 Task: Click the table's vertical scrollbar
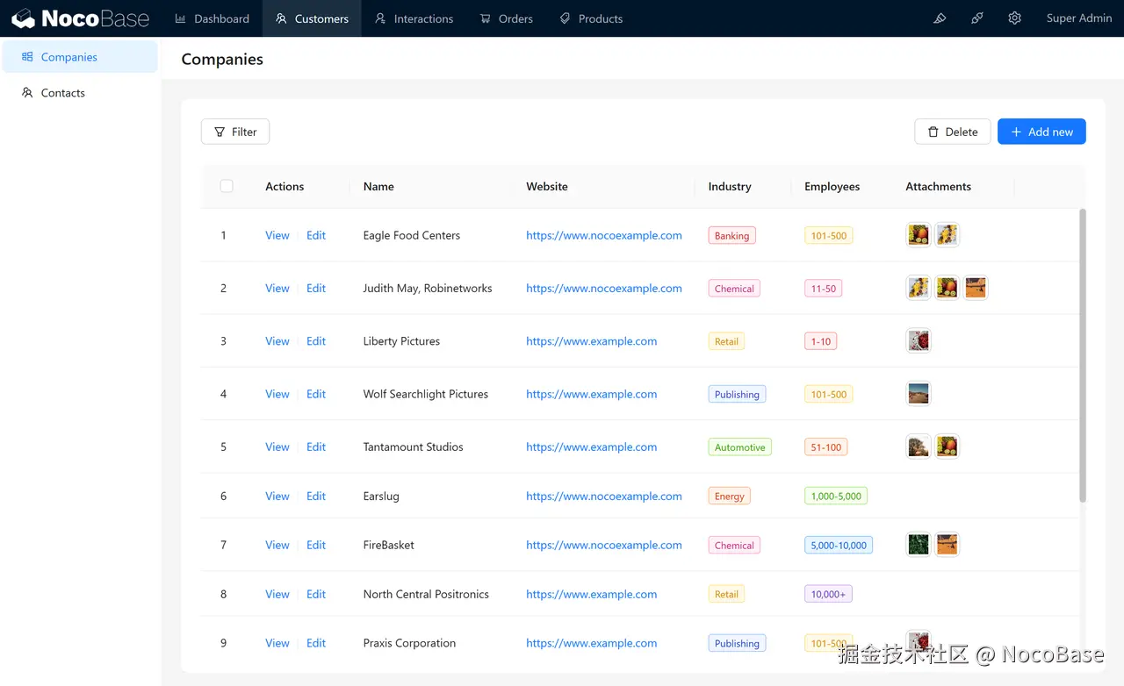pos(1083,355)
